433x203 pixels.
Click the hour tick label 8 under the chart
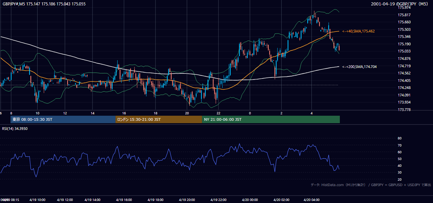click(11, 113)
